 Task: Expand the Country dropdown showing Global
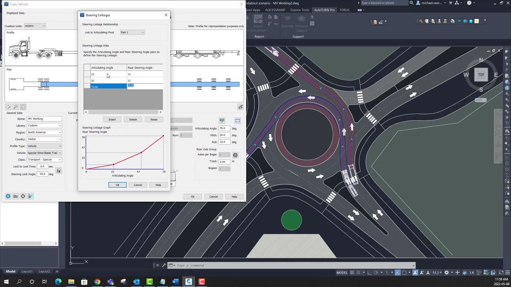coord(44,139)
